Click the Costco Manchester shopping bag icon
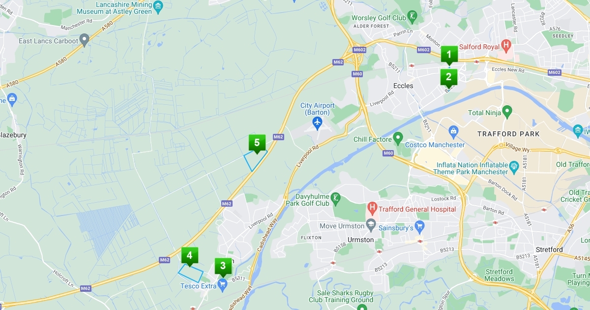 coord(453,131)
